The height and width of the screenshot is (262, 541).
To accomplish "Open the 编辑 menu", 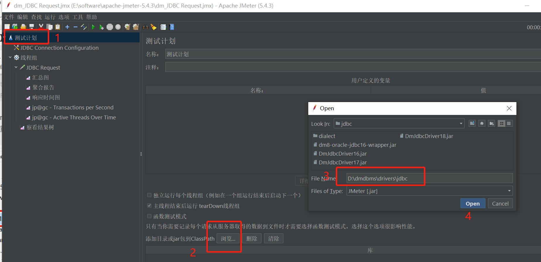I will click(x=23, y=17).
